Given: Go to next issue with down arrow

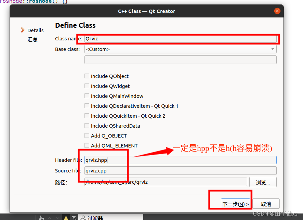Looking at the screenshot, I should (57, 218).
